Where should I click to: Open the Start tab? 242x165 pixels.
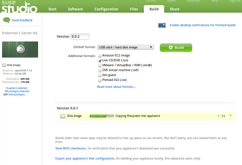52,9
